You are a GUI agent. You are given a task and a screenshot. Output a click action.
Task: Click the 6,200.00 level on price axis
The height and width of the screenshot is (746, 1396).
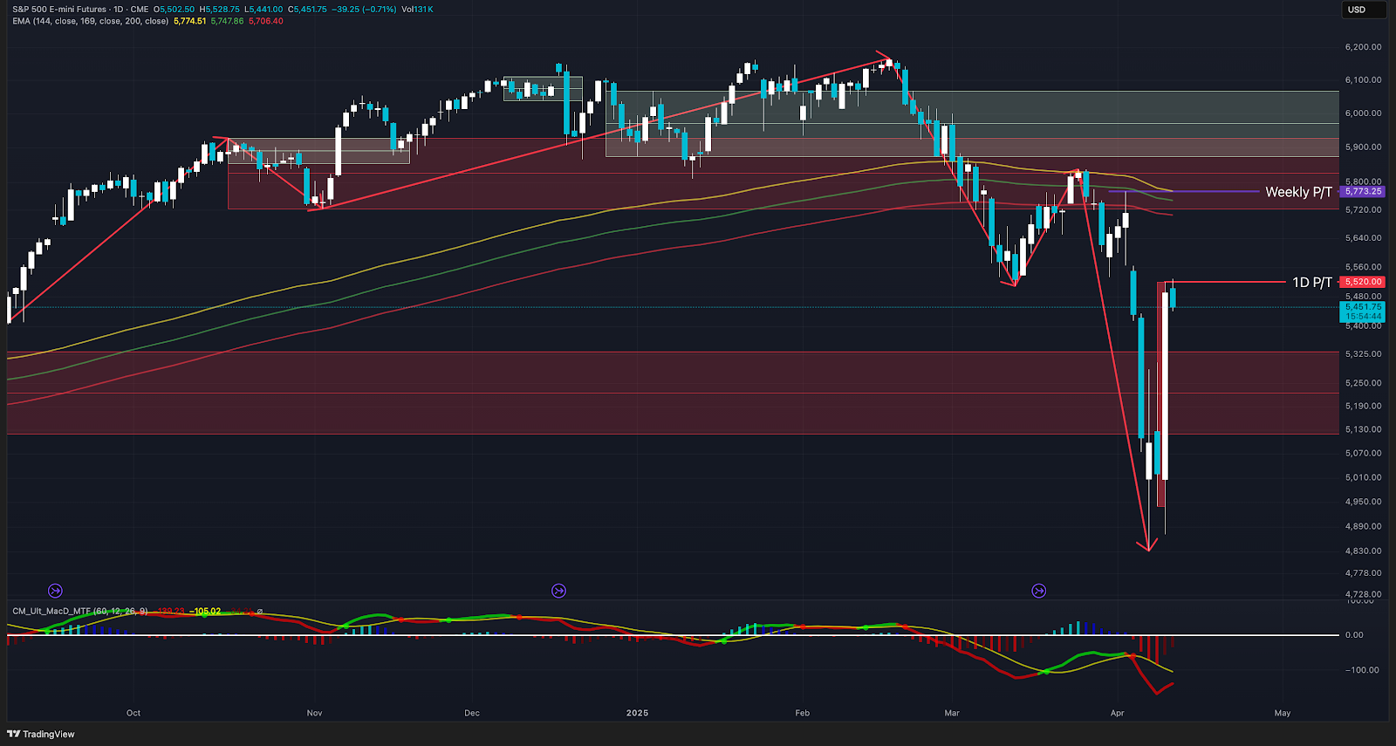point(1363,47)
